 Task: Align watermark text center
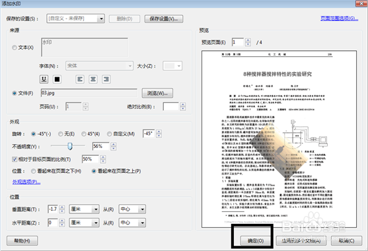pos(93,79)
